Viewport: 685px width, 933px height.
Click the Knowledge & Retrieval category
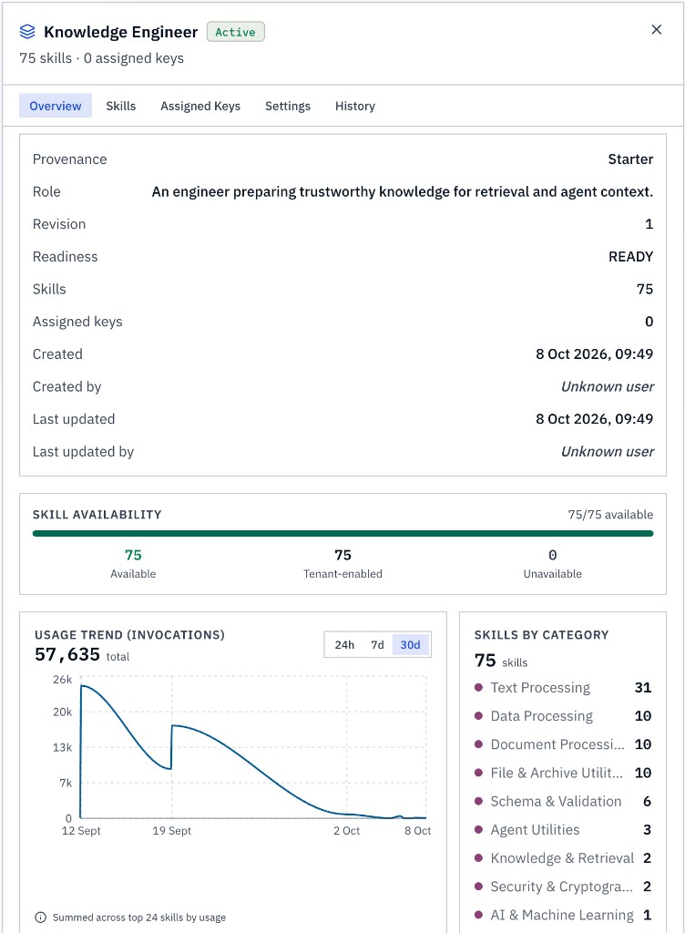[563, 858]
